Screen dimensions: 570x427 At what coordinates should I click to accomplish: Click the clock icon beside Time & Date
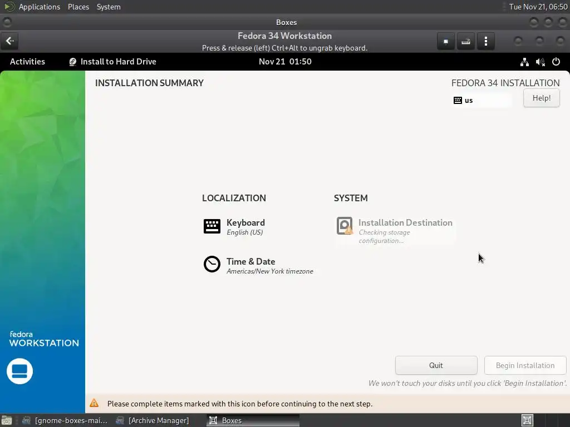(x=212, y=264)
